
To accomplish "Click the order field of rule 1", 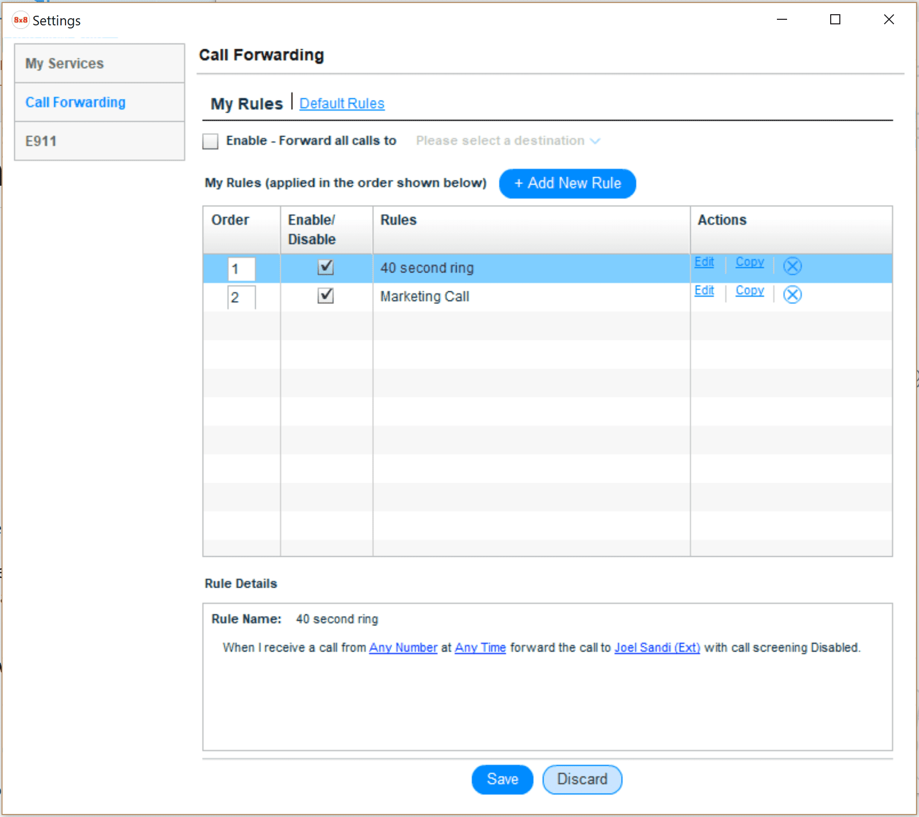I will click(x=241, y=269).
